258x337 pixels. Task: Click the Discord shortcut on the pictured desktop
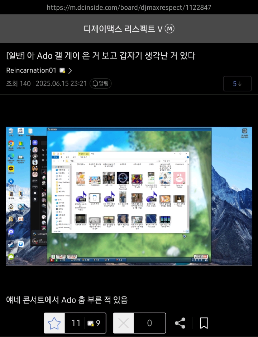point(11,232)
